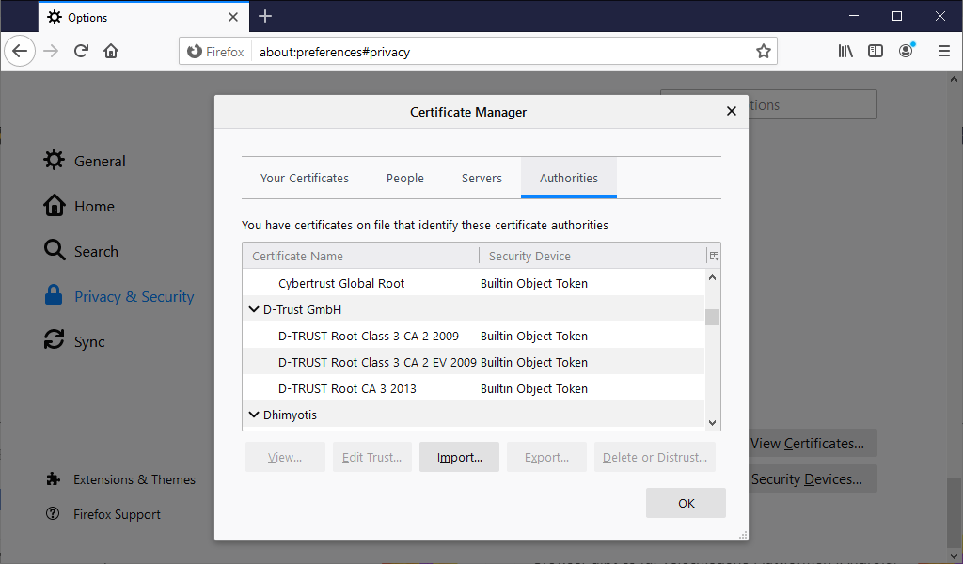Open the People tab
Image resolution: width=963 pixels, height=564 pixels.
405,178
